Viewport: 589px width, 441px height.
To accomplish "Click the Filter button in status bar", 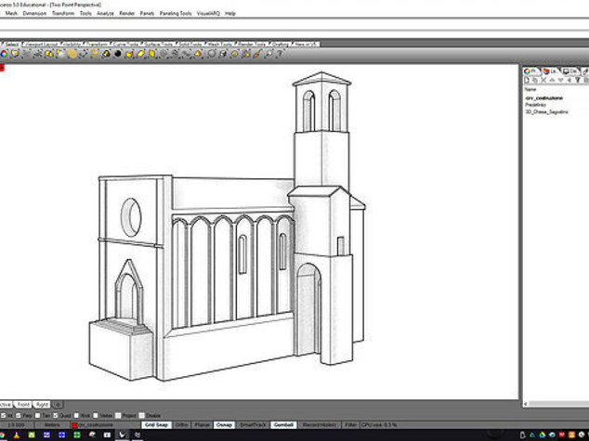I will coord(350,425).
